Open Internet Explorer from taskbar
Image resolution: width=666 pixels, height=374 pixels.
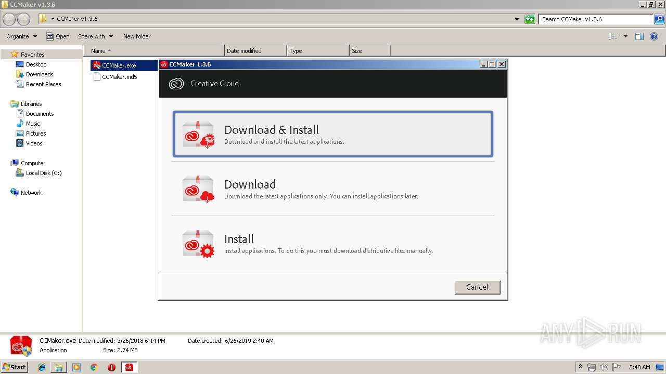pyautogui.click(x=42, y=367)
